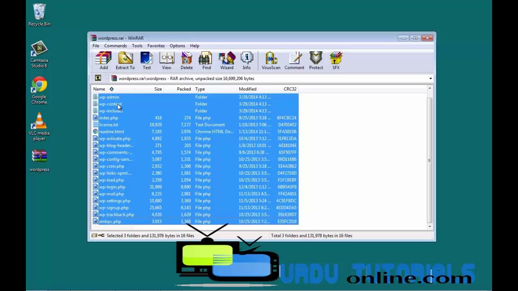Open the File menu
Viewport: 518px width, 291px height.
tap(96, 46)
